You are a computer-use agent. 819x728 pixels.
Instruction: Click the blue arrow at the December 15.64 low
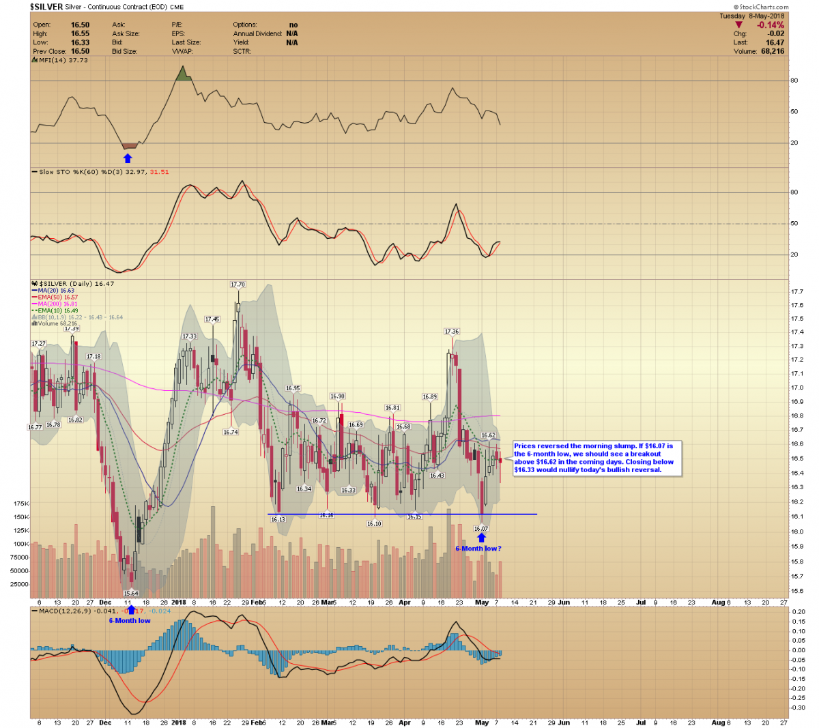click(x=131, y=609)
